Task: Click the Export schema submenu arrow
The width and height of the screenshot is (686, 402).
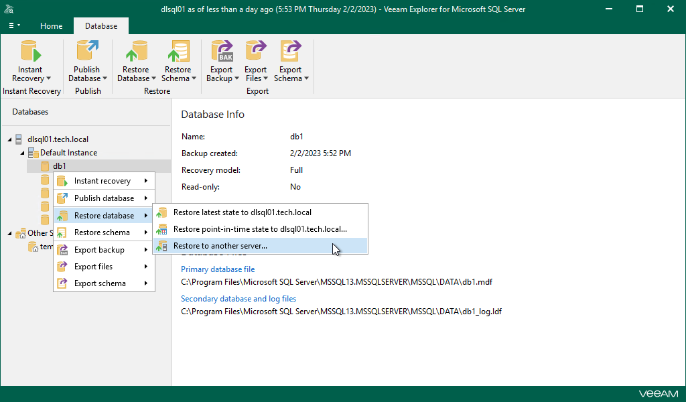Action: (x=145, y=283)
